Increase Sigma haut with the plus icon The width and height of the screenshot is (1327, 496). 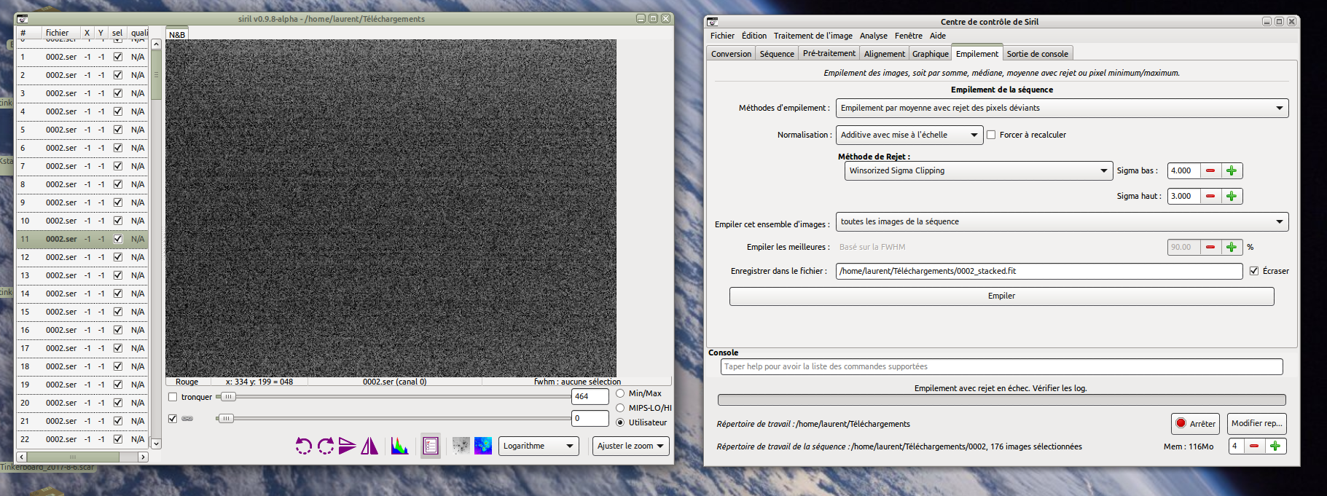[1232, 196]
